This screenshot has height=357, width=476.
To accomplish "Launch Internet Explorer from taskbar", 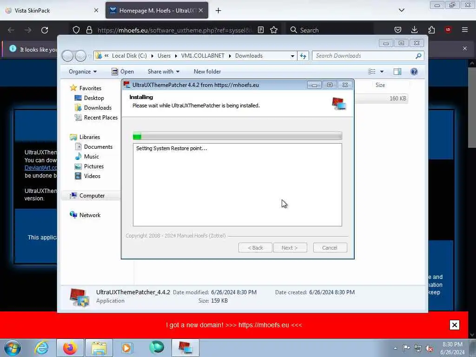I will click(x=41, y=348).
